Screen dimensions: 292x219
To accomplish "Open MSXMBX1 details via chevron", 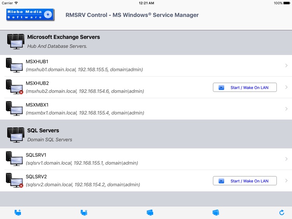I will [x=287, y=109].
